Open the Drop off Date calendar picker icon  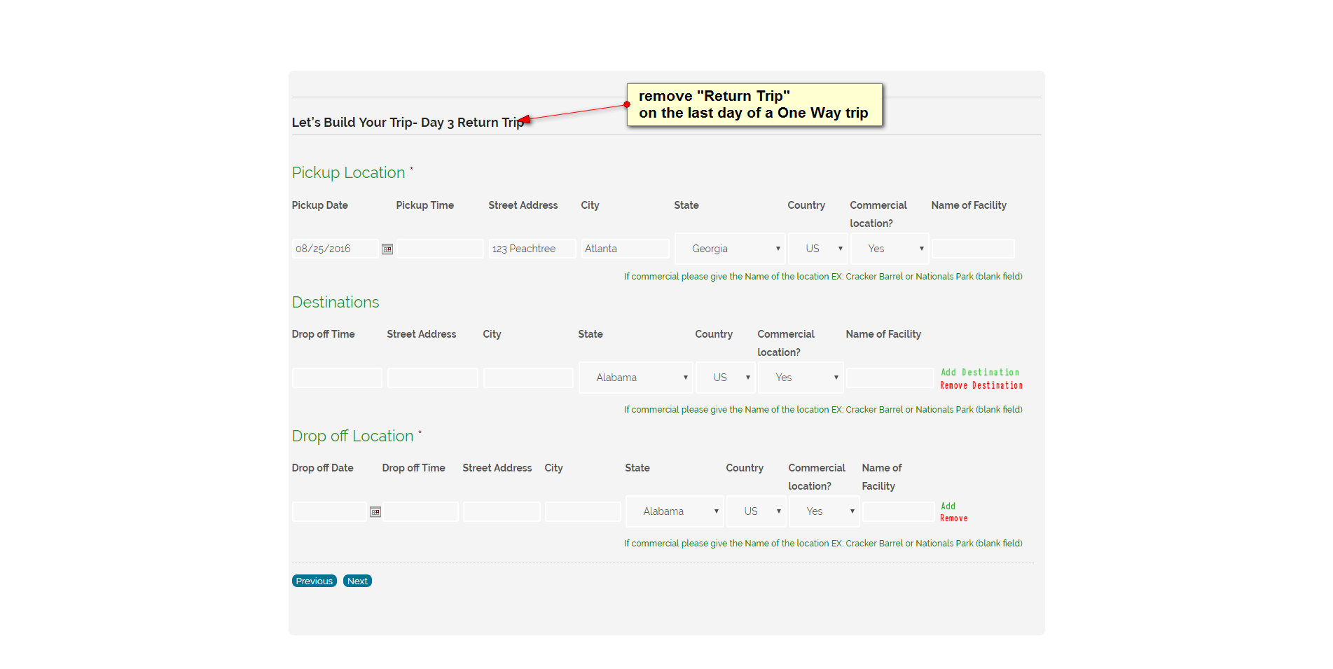click(375, 512)
